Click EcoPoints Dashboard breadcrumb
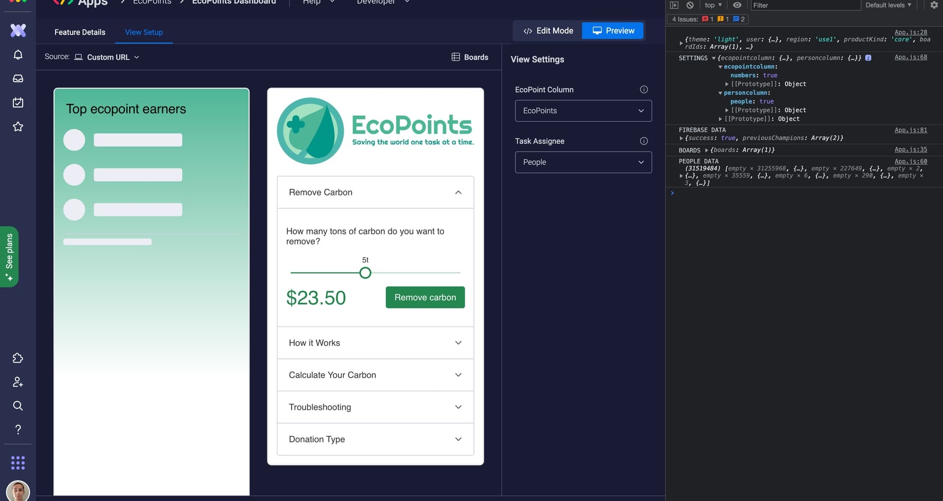 [x=234, y=2]
